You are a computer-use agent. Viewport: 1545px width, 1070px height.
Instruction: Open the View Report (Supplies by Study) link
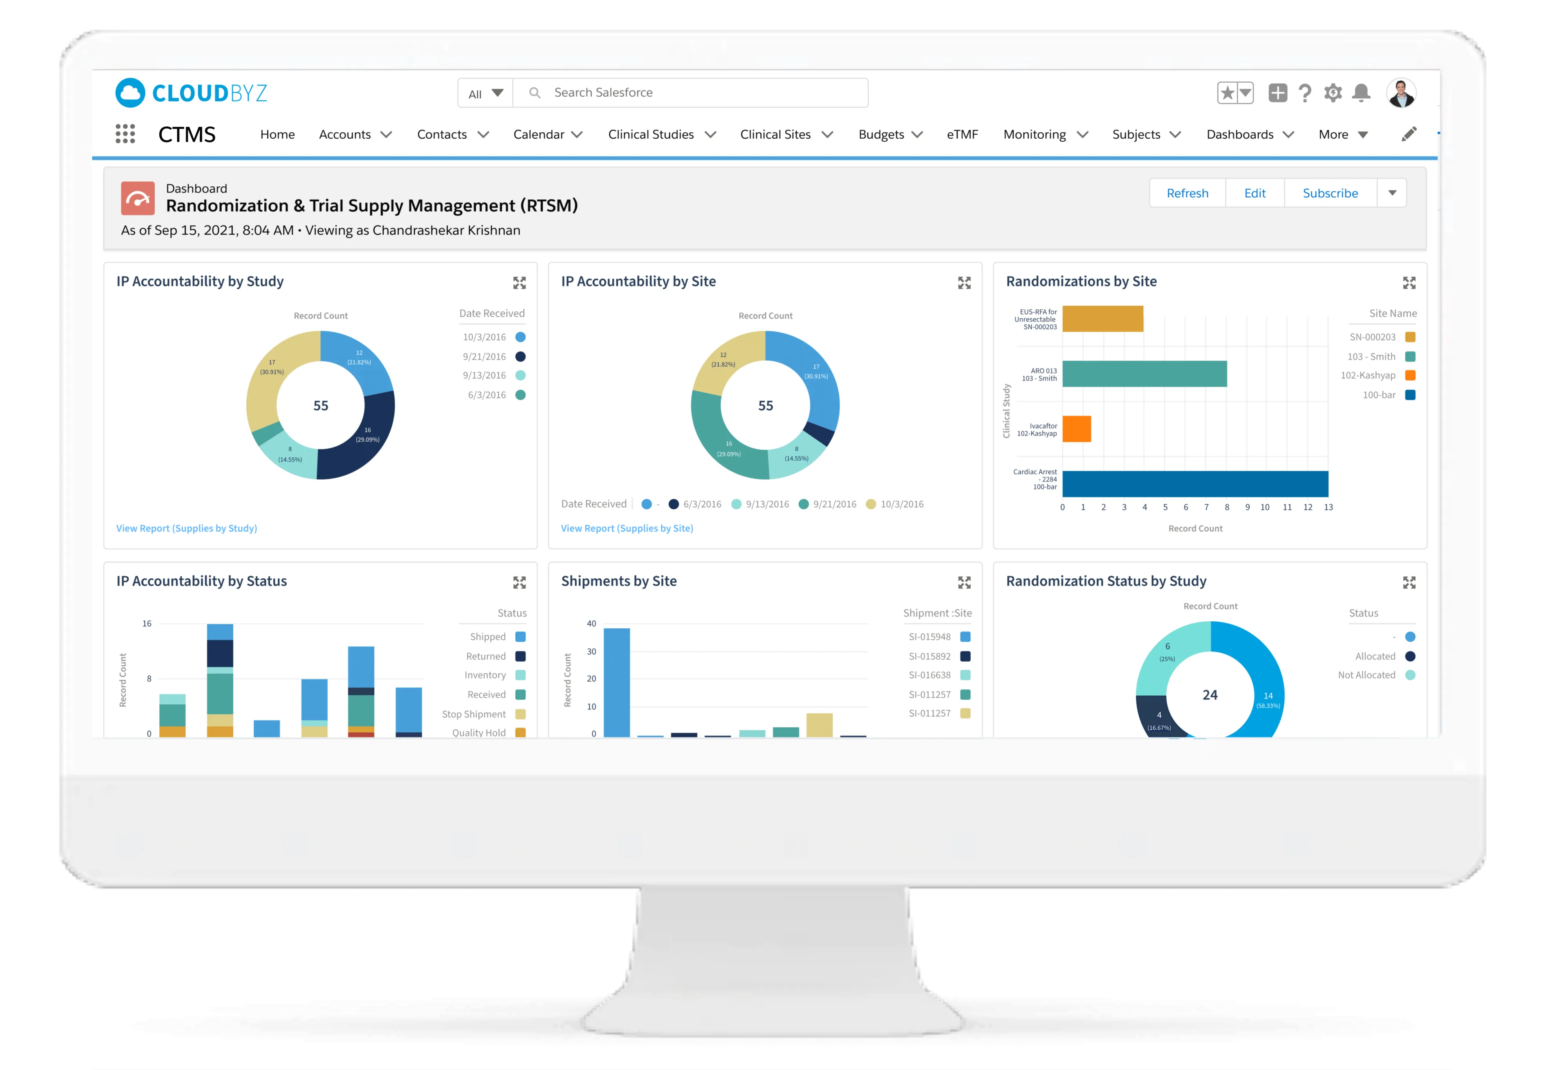(x=186, y=528)
